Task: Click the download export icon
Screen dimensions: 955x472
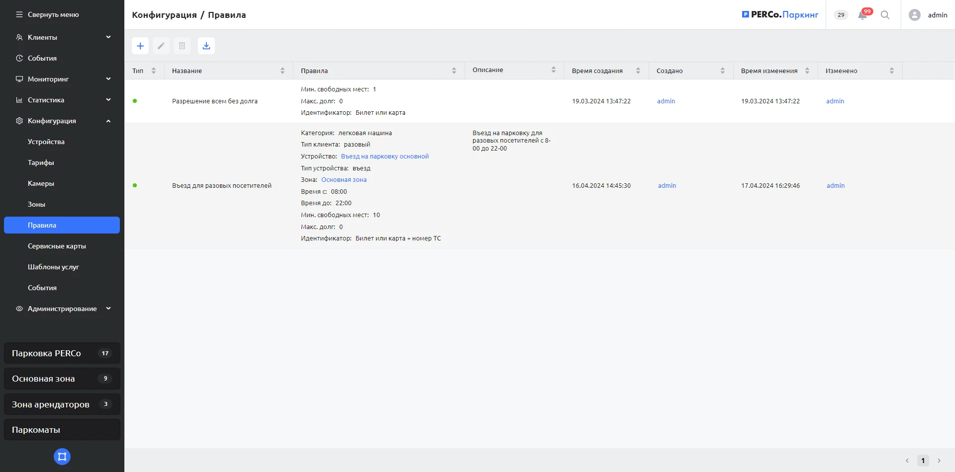Action: coord(206,46)
